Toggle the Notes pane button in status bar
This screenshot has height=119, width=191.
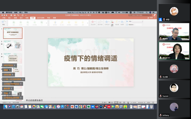(104, 103)
